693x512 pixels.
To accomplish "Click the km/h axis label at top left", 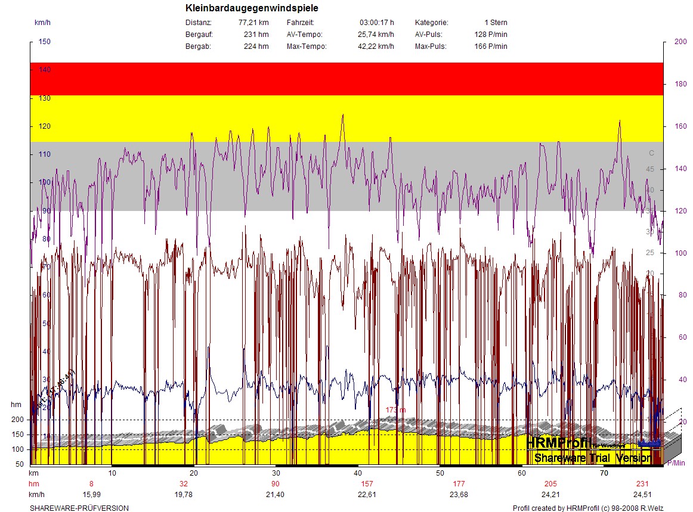I will pyautogui.click(x=42, y=23).
